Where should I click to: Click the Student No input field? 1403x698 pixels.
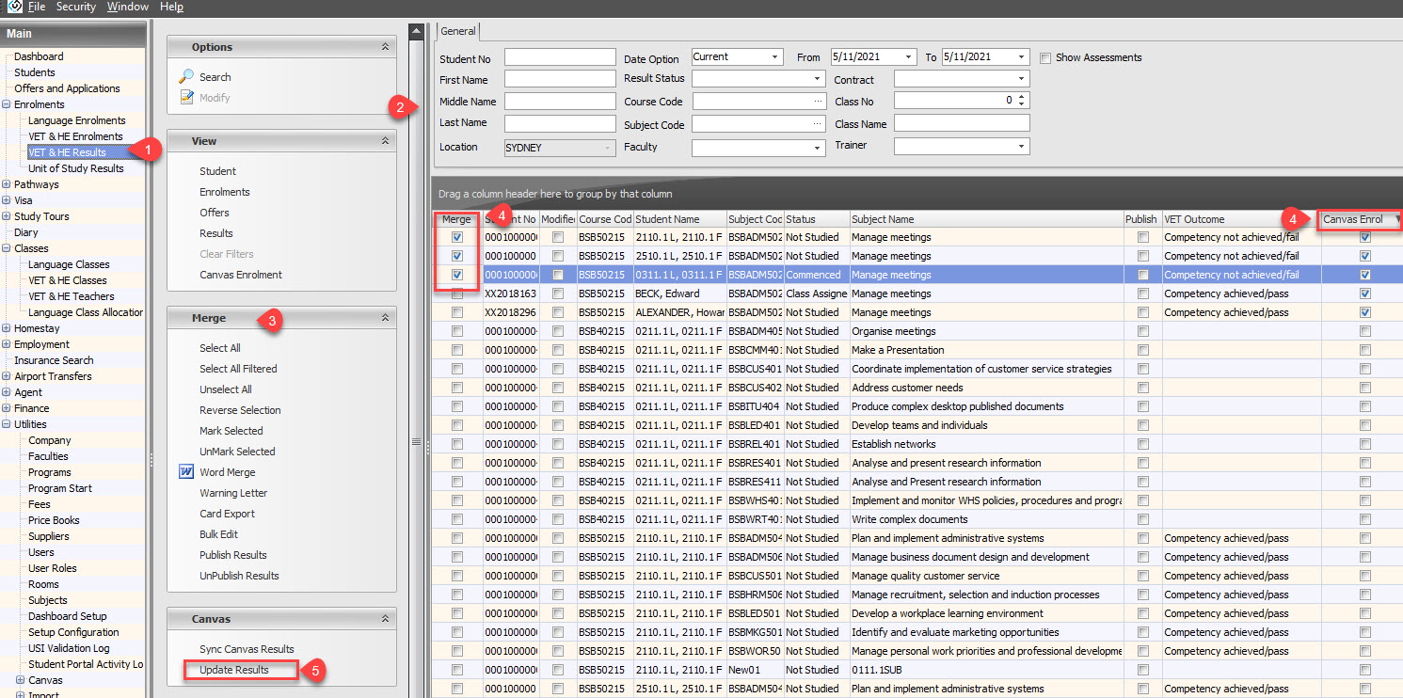(x=559, y=57)
